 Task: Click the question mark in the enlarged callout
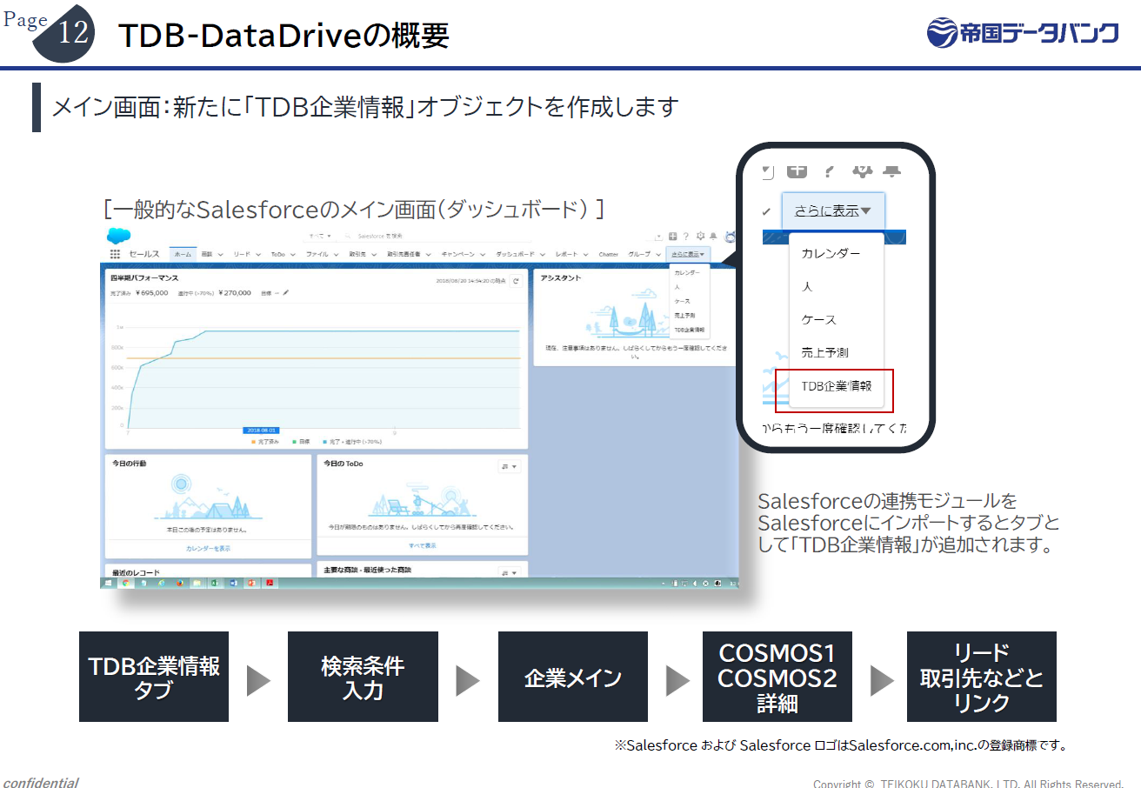pyautogui.click(x=829, y=172)
